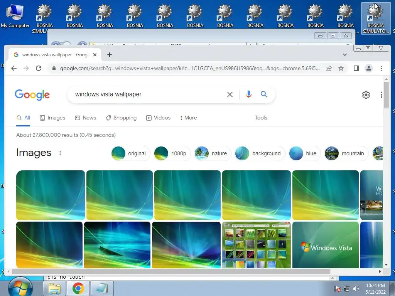Screen dimensions: 395x296
Task: Switch to the Videos results tab
Action: click(x=158, y=118)
